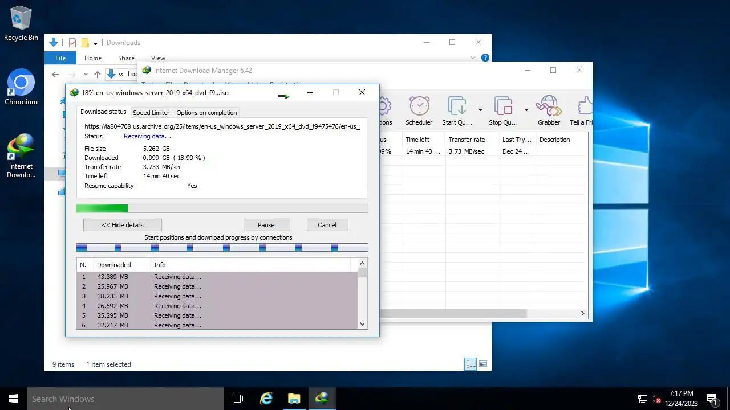
Task: Click the green download progress bar
Action: 222,208
